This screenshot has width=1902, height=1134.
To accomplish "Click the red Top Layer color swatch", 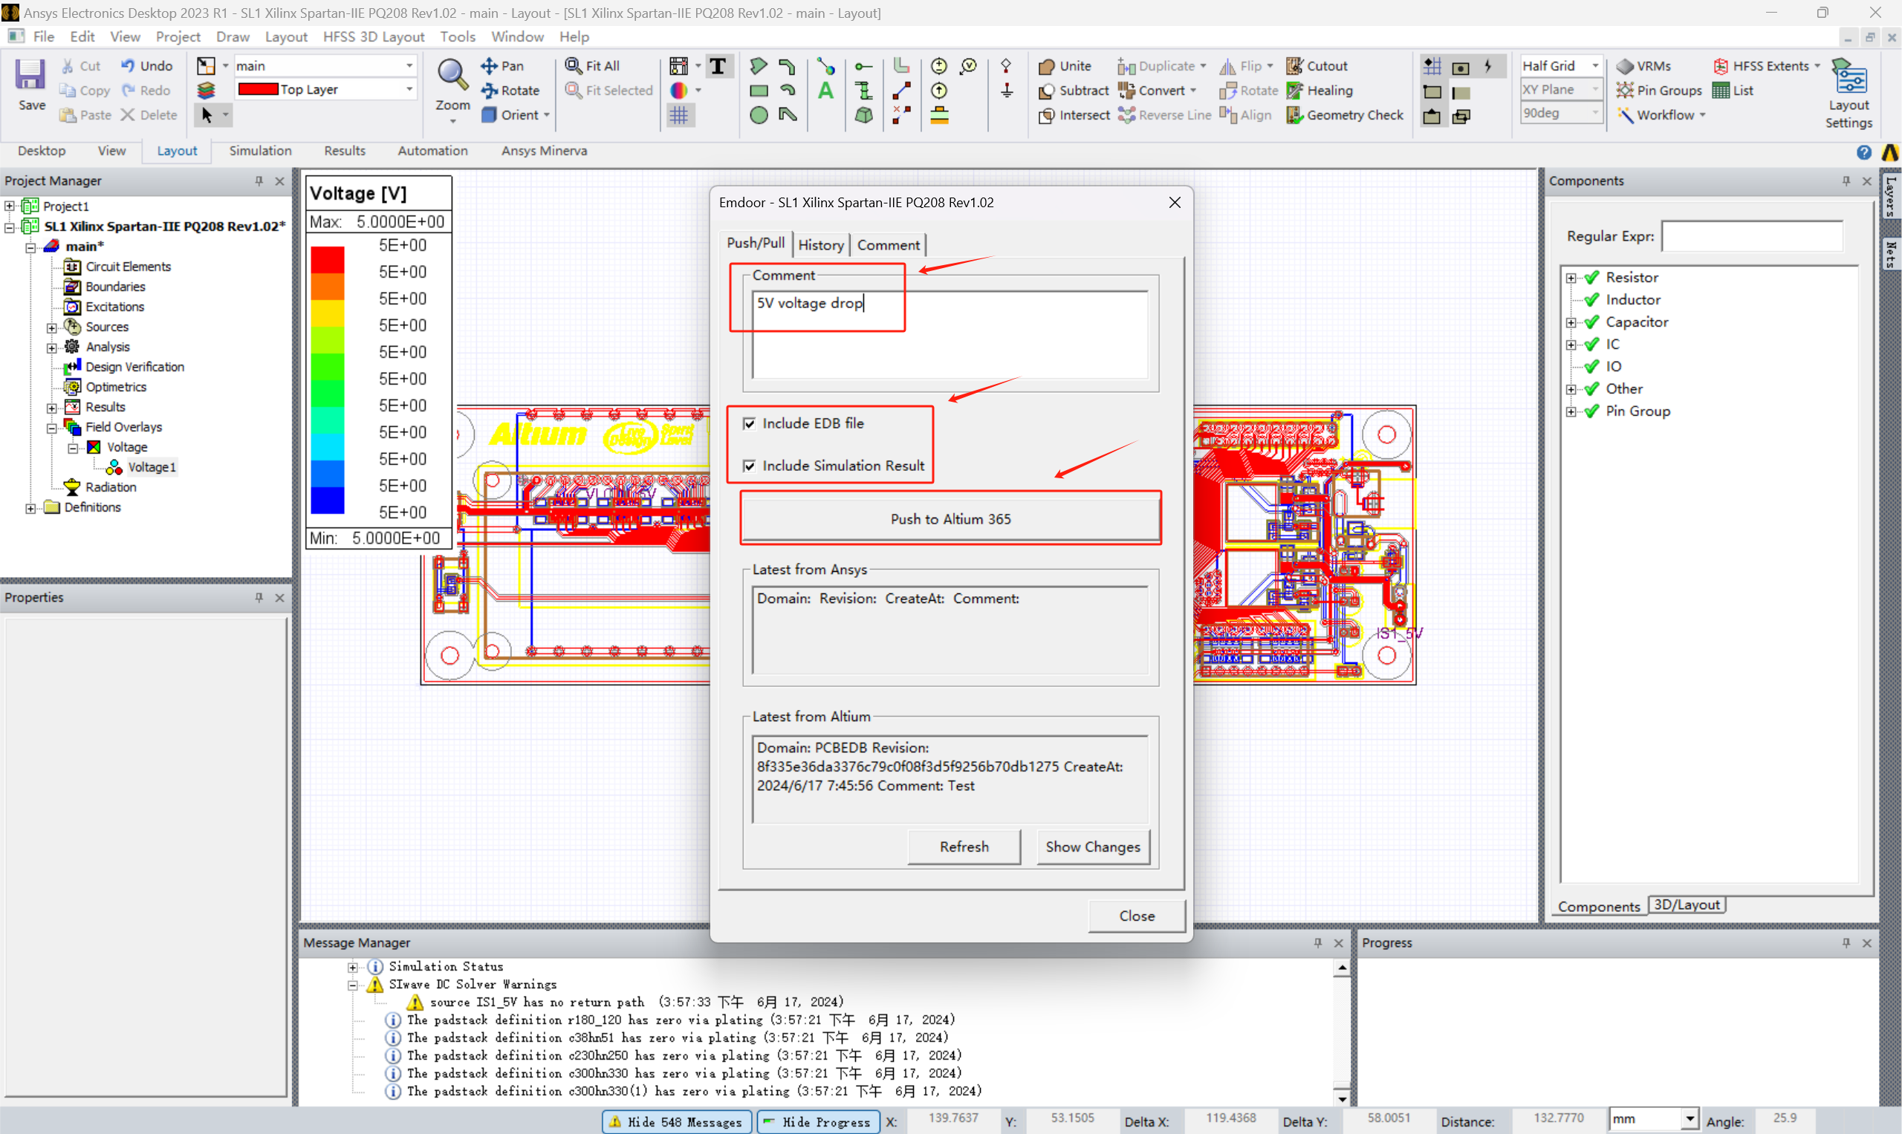I will tap(258, 89).
